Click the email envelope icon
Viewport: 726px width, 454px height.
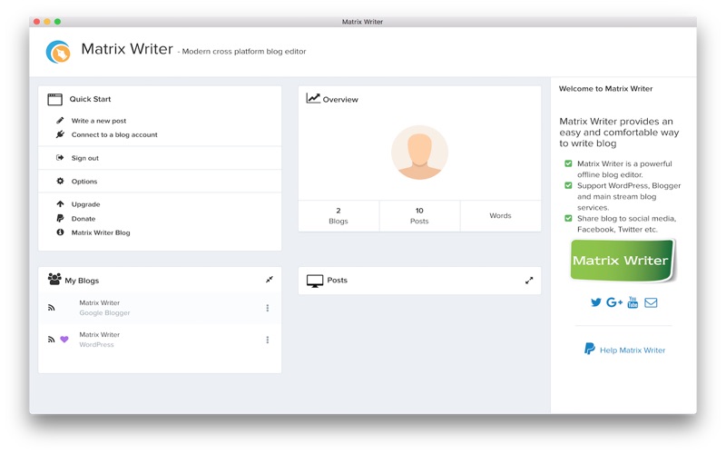[x=651, y=302]
